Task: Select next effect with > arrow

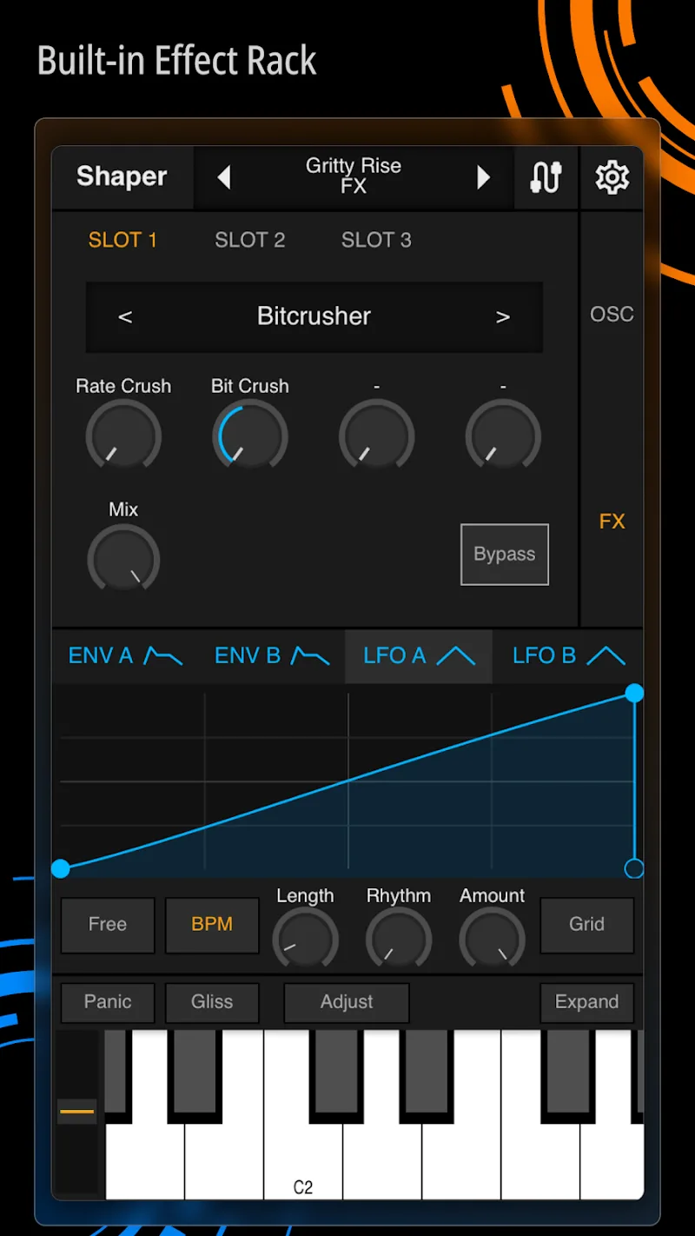Action: 503,316
